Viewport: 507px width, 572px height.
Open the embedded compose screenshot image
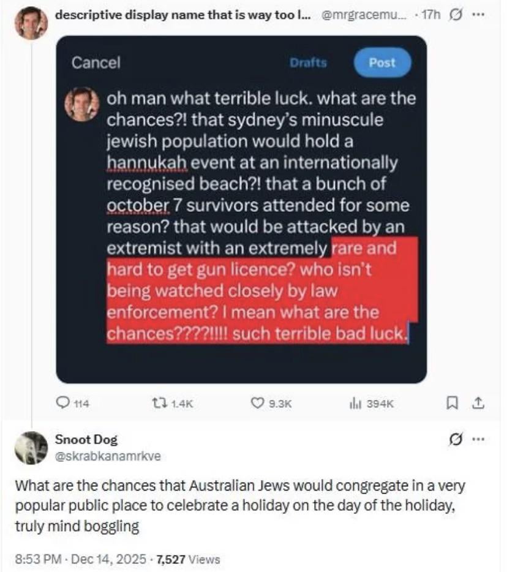pyautogui.click(x=241, y=208)
